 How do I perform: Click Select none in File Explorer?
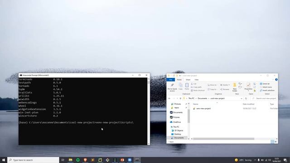[266, 87]
